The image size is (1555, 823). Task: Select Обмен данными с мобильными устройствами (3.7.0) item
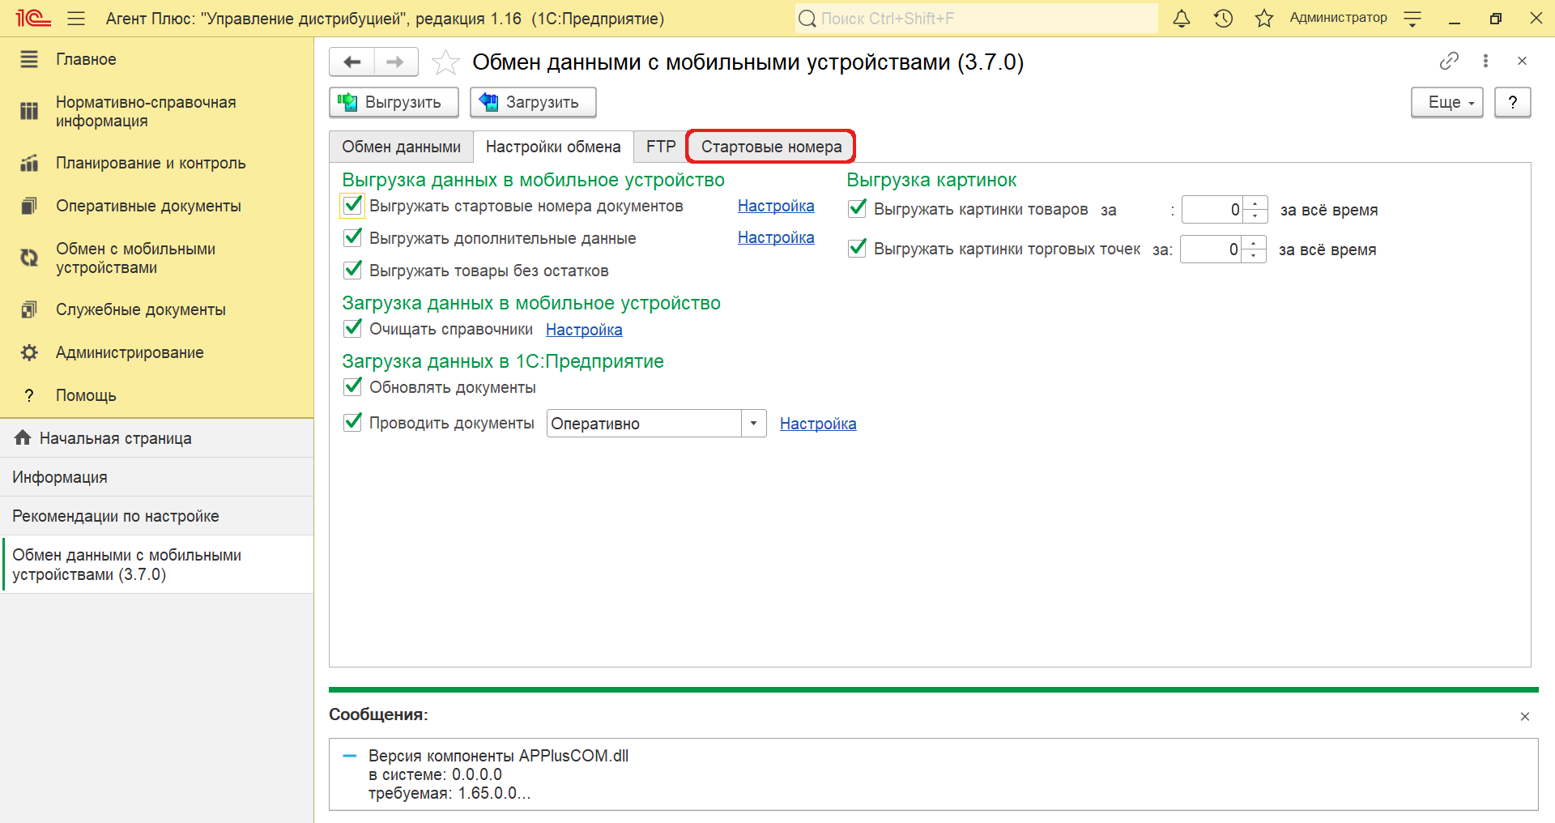[x=156, y=565]
